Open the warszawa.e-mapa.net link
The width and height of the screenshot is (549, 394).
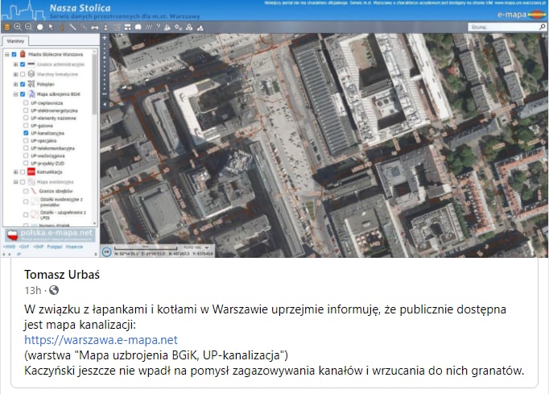[101, 340]
